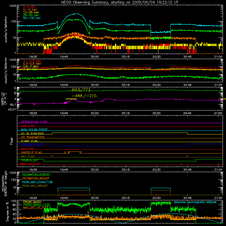226x226 pixels.
Task: Select the FRONTS_OFF flag label
Action: coord(30,160)
